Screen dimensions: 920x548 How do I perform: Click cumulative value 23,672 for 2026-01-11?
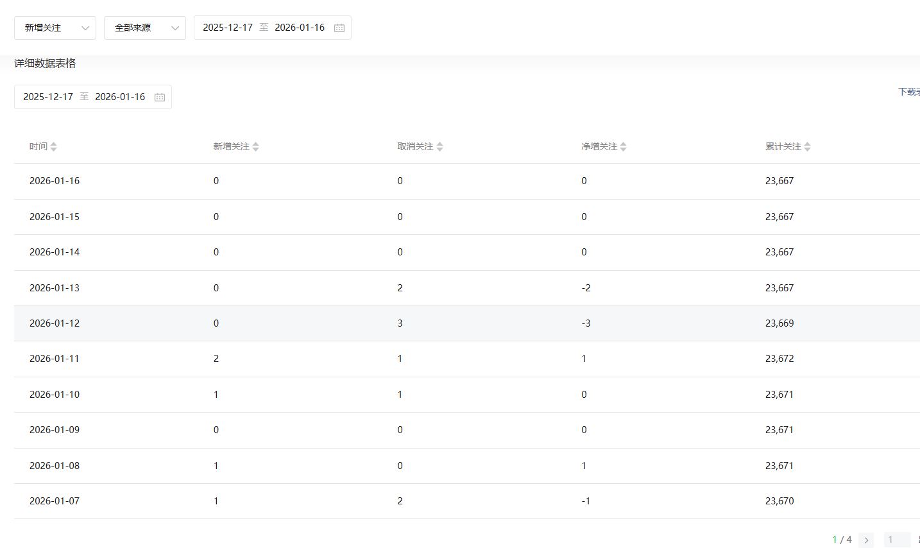(x=779, y=359)
